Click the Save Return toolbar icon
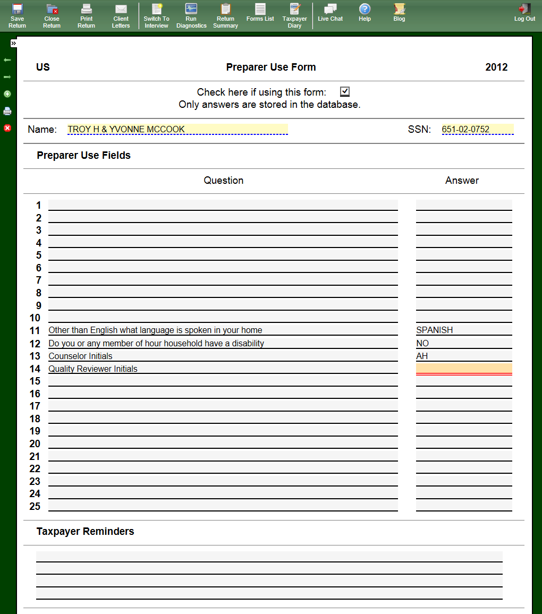Image resolution: width=542 pixels, height=614 pixels. 17,15
